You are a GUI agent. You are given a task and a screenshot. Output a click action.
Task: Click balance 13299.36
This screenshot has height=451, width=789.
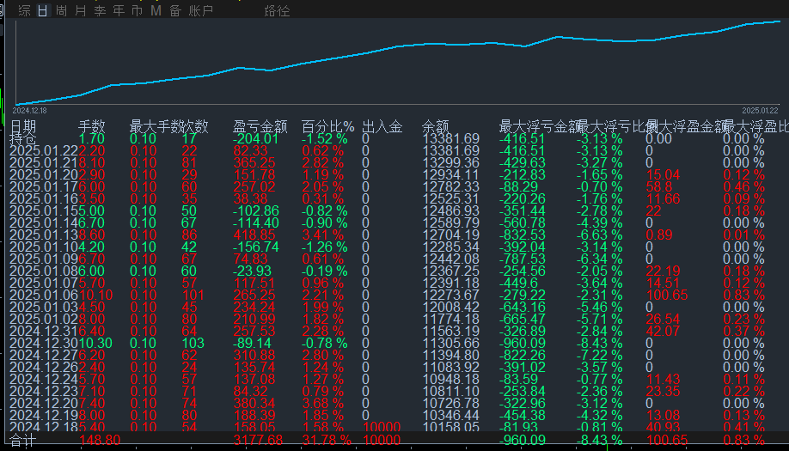451,163
